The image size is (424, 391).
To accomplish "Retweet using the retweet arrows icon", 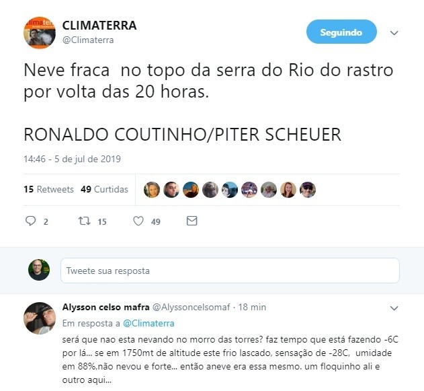I will pos(84,221).
